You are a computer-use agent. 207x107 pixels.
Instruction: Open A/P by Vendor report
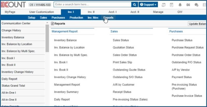[181, 70]
